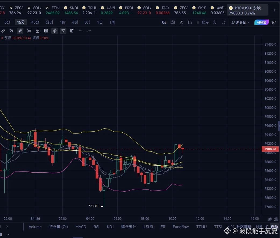Click the pencil edit icon in top bar
Image resolution: width=280 pixels, height=238 pixels.
pyautogui.click(x=181, y=22)
